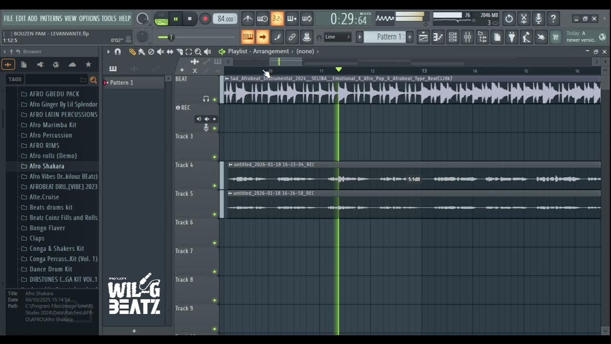Open the content library shopping cart

[556, 37]
